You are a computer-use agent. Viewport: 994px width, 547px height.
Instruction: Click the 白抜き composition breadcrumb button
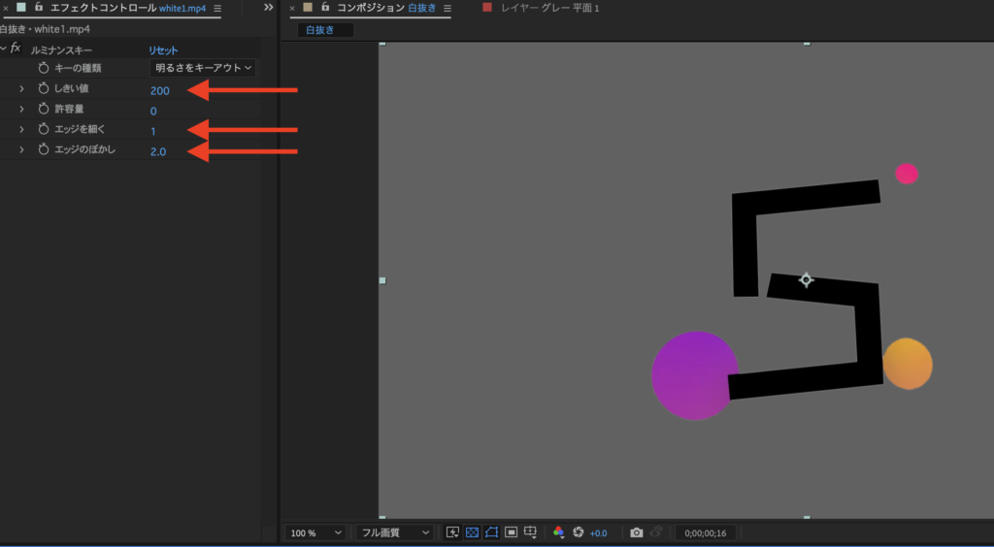coord(324,30)
